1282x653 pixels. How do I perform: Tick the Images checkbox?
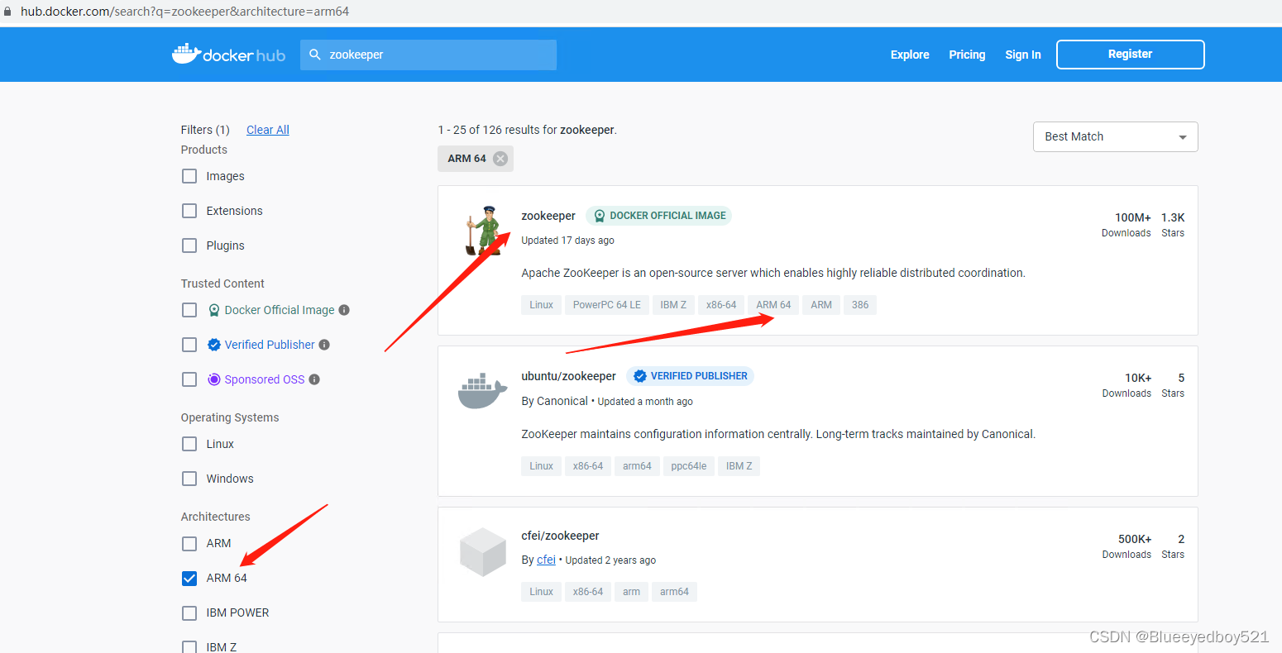(x=189, y=176)
